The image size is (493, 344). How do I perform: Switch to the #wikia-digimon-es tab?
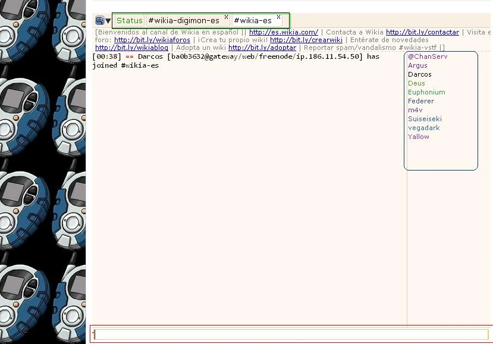(188, 20)
